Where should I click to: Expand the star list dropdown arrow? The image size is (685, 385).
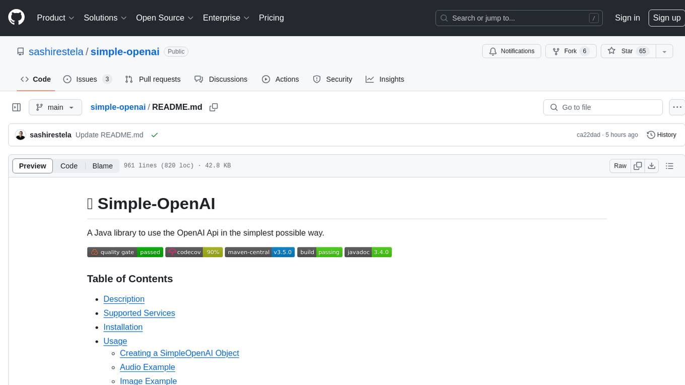click(x=664, y=51)
